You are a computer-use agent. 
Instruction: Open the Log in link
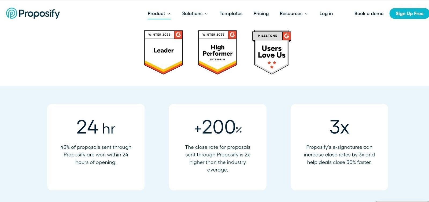click(x=326, y=13)
